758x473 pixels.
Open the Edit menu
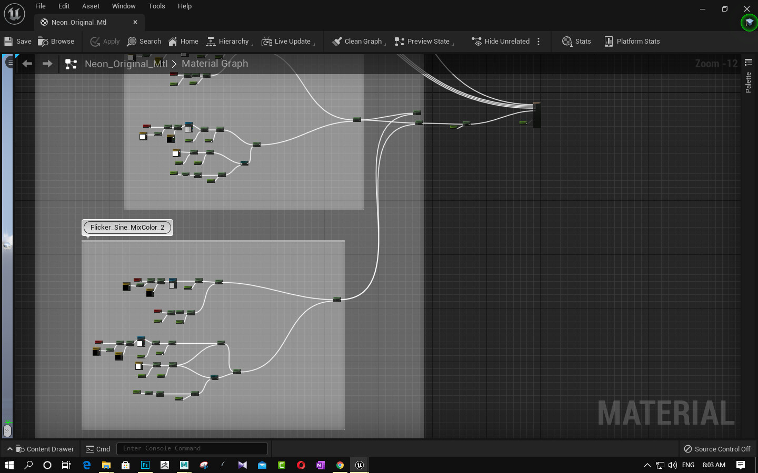point(64,6)
